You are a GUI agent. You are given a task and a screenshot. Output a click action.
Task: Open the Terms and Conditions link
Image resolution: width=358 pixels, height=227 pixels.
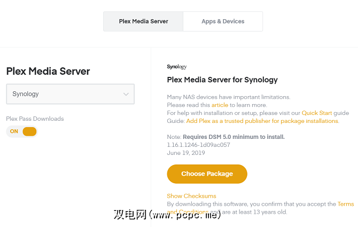coord(345,204)
